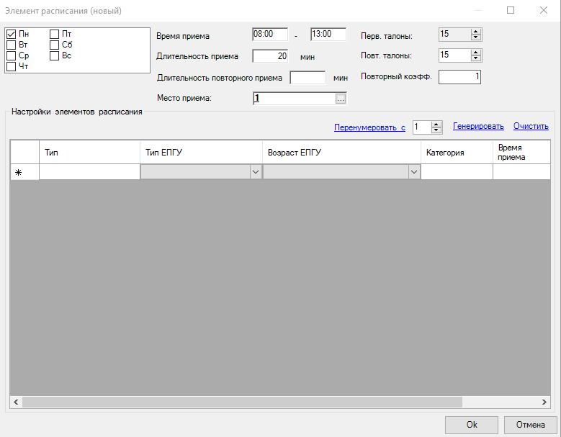The width and height of the screenshot is (561, 437).
Task: Close the Элемент расписания window
Action: point(544,10)
